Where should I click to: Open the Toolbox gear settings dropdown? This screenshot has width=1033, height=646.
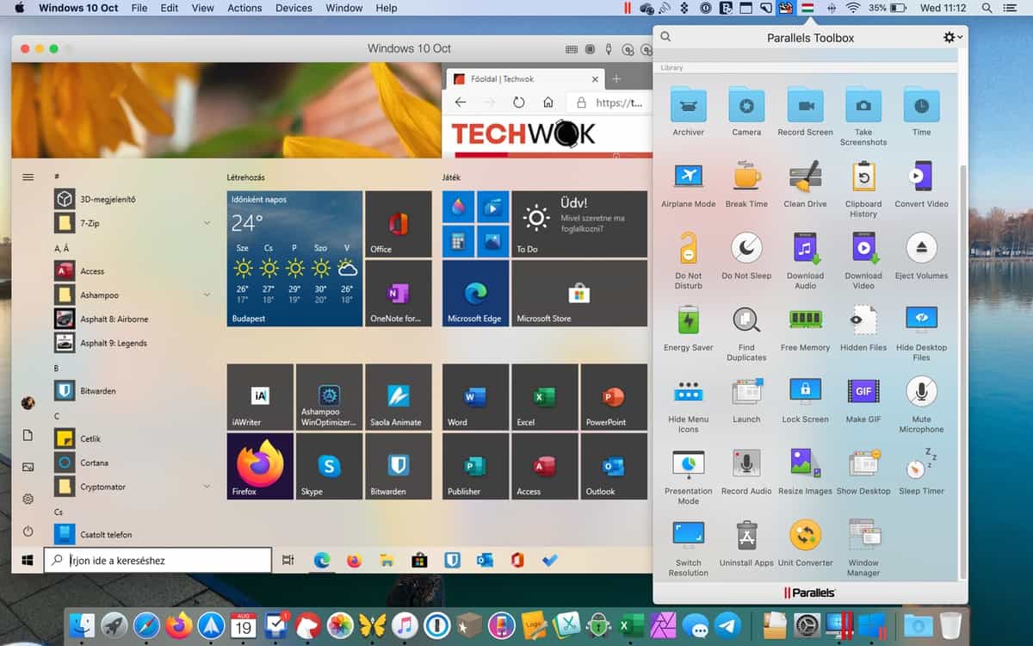point(952,38)
